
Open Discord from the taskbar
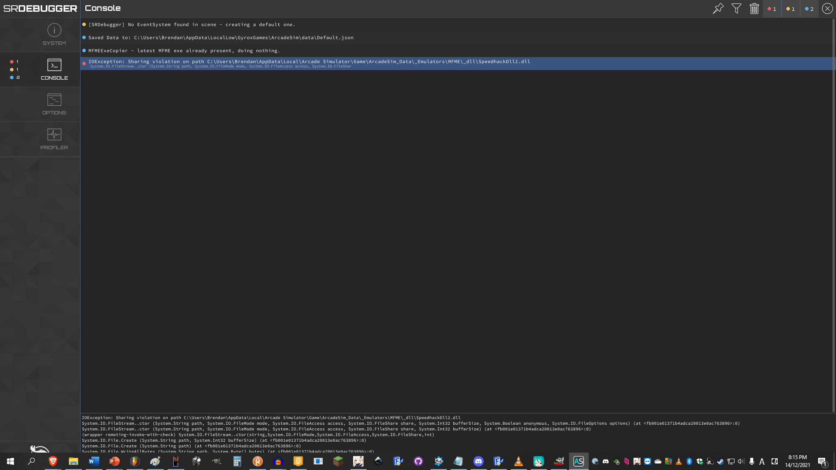coord(479,461)
